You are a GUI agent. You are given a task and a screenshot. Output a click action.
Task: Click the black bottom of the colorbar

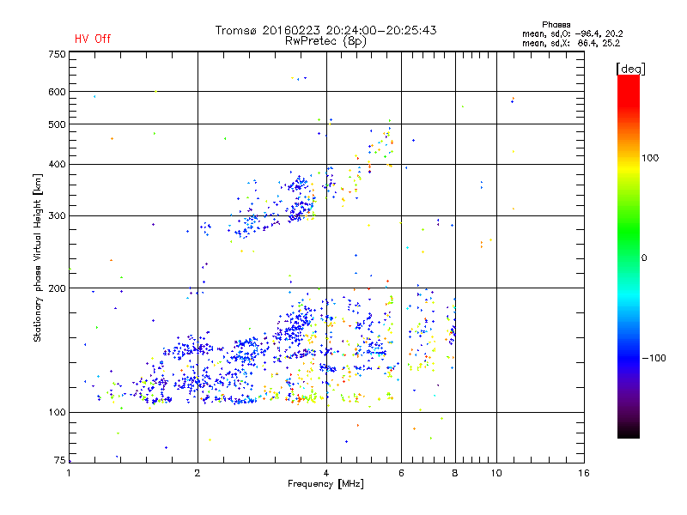[x=629, y=432]
